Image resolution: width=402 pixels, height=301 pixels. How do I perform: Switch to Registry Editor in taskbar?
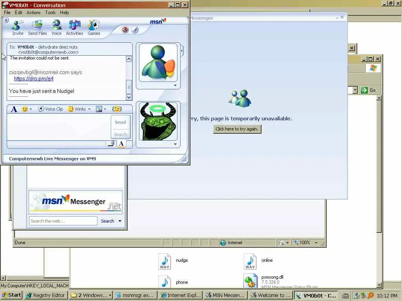coord(46,296)
